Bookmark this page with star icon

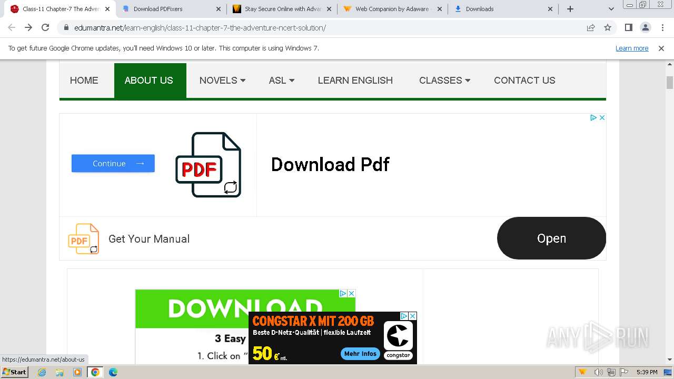click(x=608, y=27)
